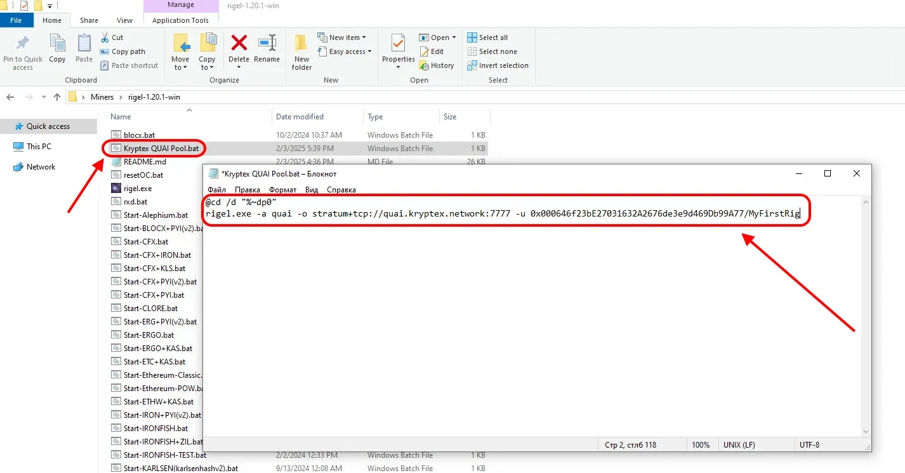Open the New item dropdown
Viewport: 905px width, 473px height.
point(342,37)
